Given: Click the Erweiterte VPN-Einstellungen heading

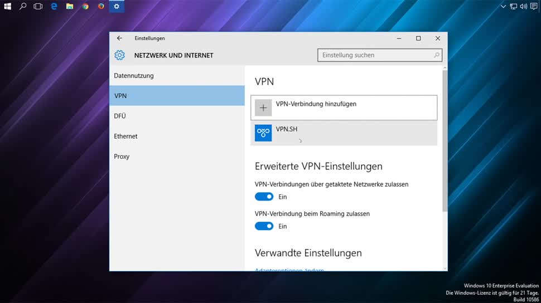Looking at the screenshot, I should click(318, 166).
